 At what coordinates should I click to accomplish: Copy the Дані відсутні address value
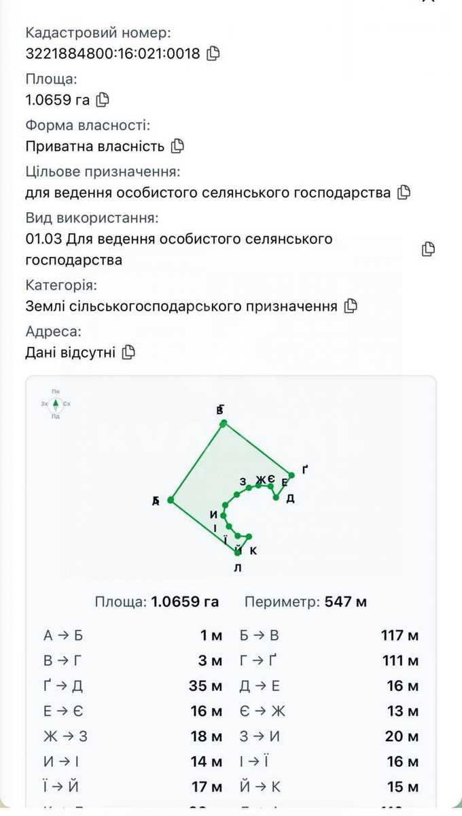128,352
